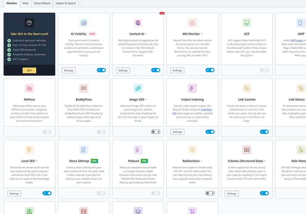Enable the Image SEO module toggle

coord(155,132)
